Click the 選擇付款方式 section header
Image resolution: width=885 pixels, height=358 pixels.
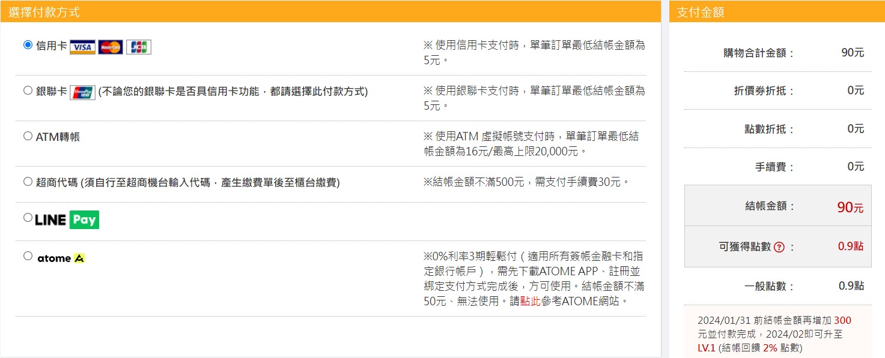(44, 12)
